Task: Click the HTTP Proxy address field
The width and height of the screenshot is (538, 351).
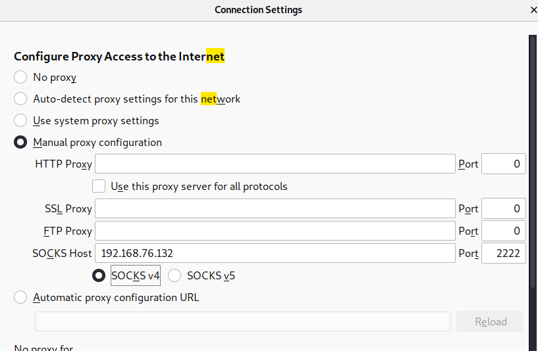Action: [275, 164]
